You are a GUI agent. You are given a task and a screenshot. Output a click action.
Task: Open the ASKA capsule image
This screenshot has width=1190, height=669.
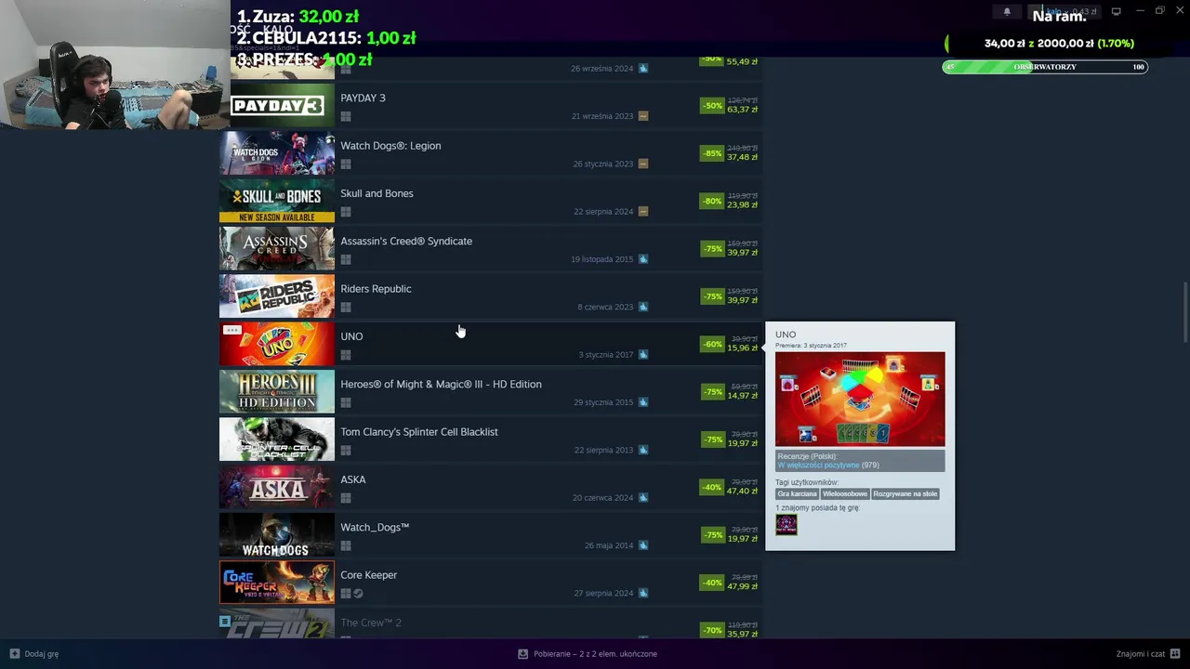pyautogui.click(x=277, y=488)
